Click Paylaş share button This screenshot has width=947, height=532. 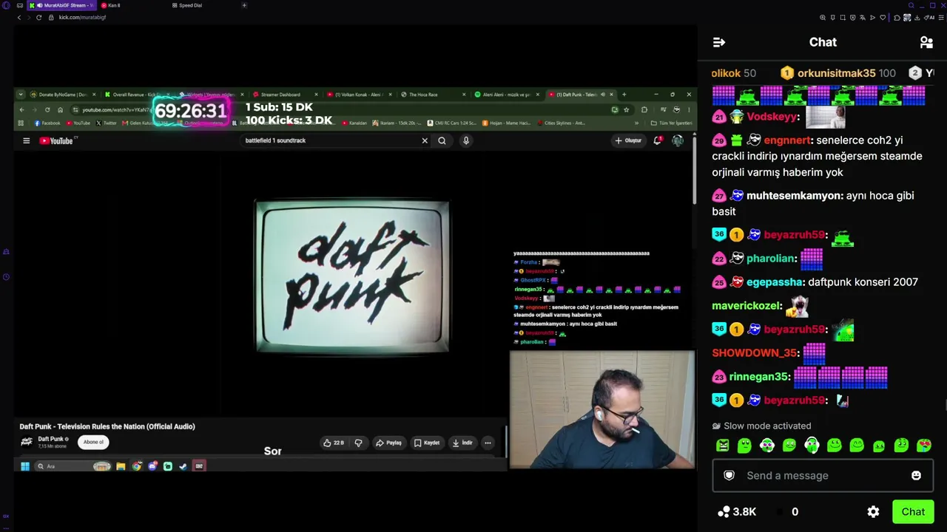click(388, 443)
